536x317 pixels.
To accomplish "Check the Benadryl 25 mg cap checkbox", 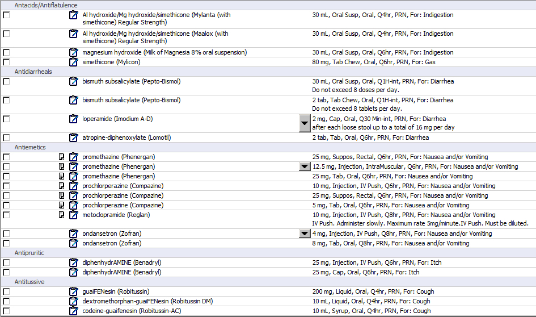I will coord(6,273).
